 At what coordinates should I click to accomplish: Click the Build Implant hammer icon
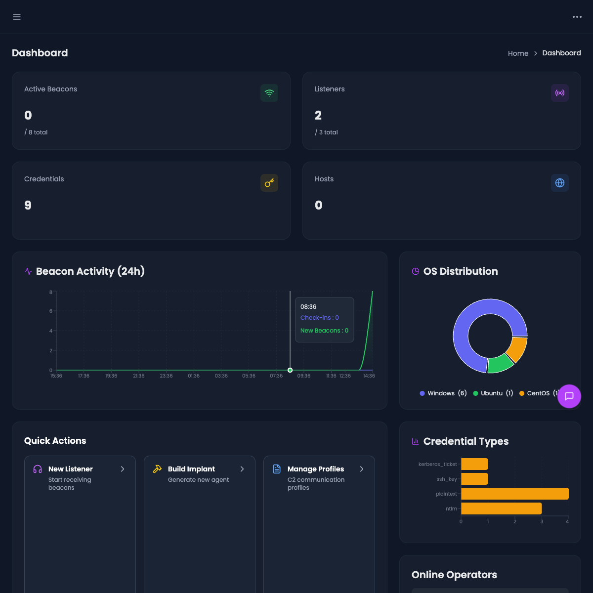coord(157,469)
